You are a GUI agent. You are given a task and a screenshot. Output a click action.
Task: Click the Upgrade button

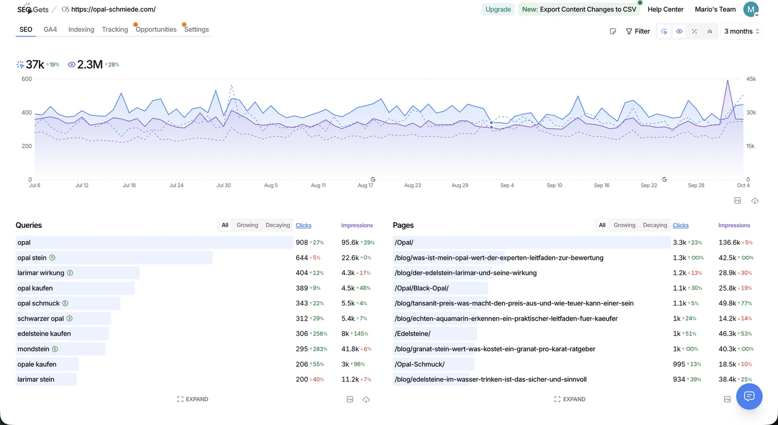[x=498, y=9]
